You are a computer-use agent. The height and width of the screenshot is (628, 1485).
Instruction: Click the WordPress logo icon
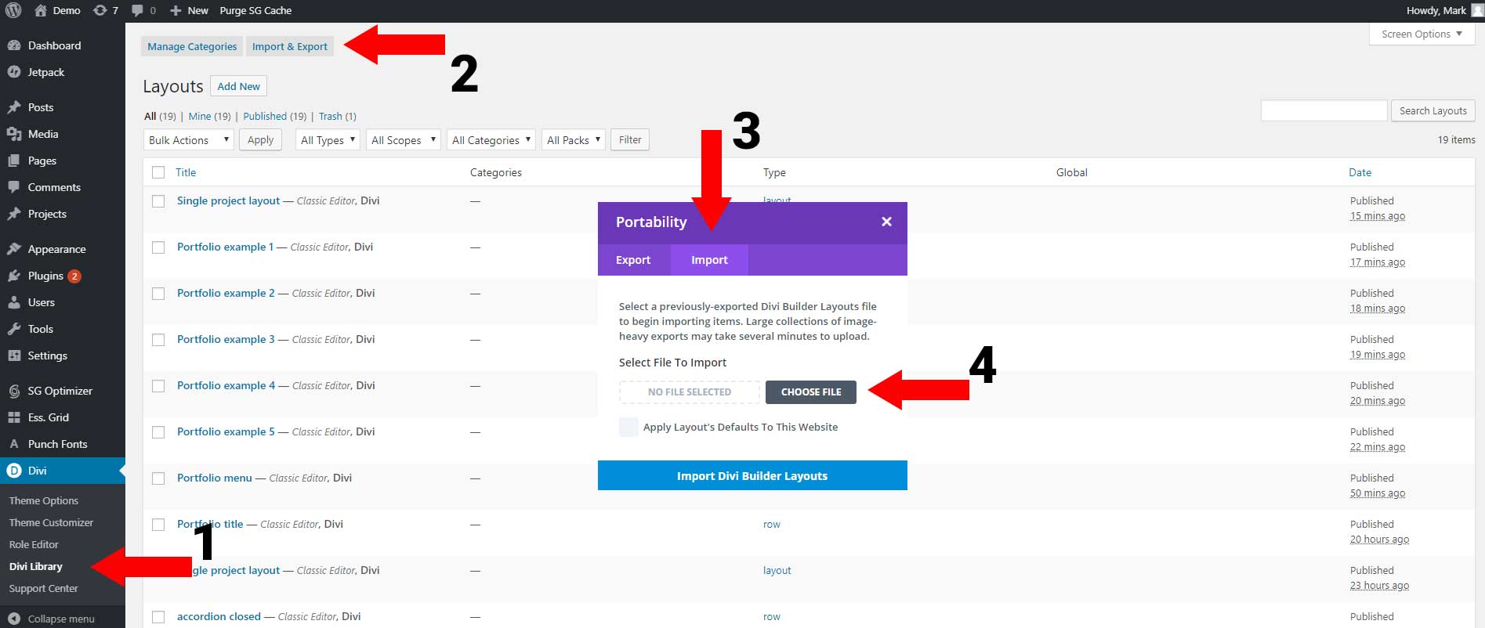coord(13,10)
